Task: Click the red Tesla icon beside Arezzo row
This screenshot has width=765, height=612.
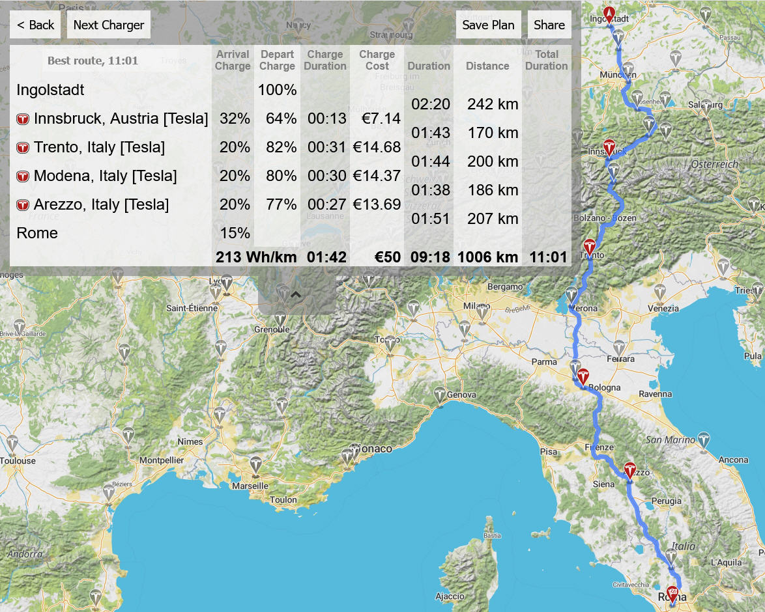Action: (x=23, y=205)
